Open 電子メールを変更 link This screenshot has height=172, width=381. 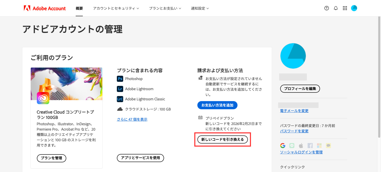294,111
